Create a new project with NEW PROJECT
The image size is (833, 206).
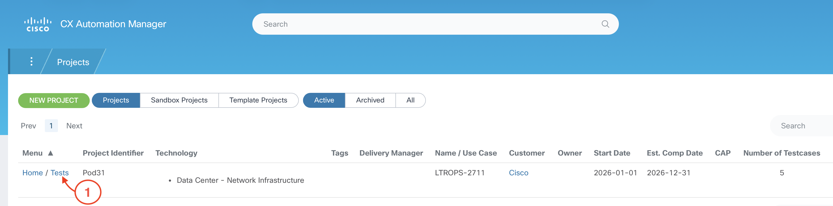[x=54, y=101]
